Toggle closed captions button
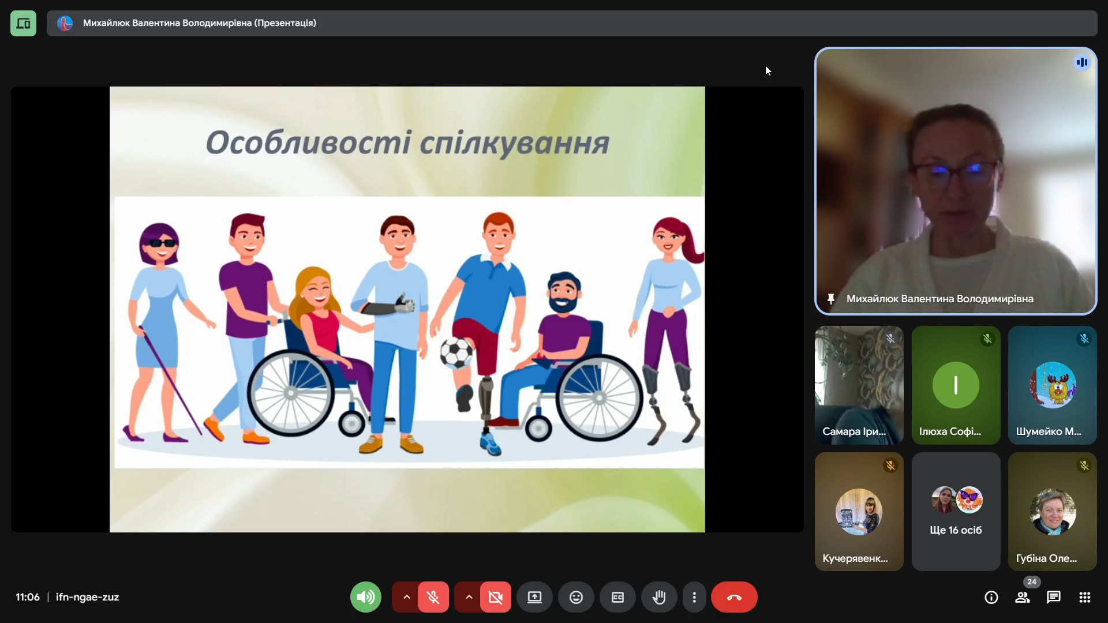Viewport: 1108px width, 623px height. [x=617, y=598]
